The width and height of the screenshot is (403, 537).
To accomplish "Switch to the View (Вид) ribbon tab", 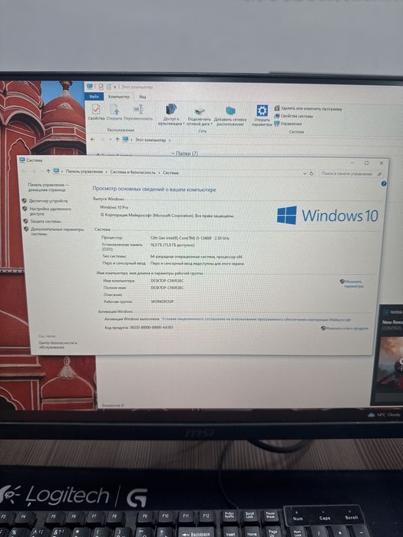I will point(143,97).
